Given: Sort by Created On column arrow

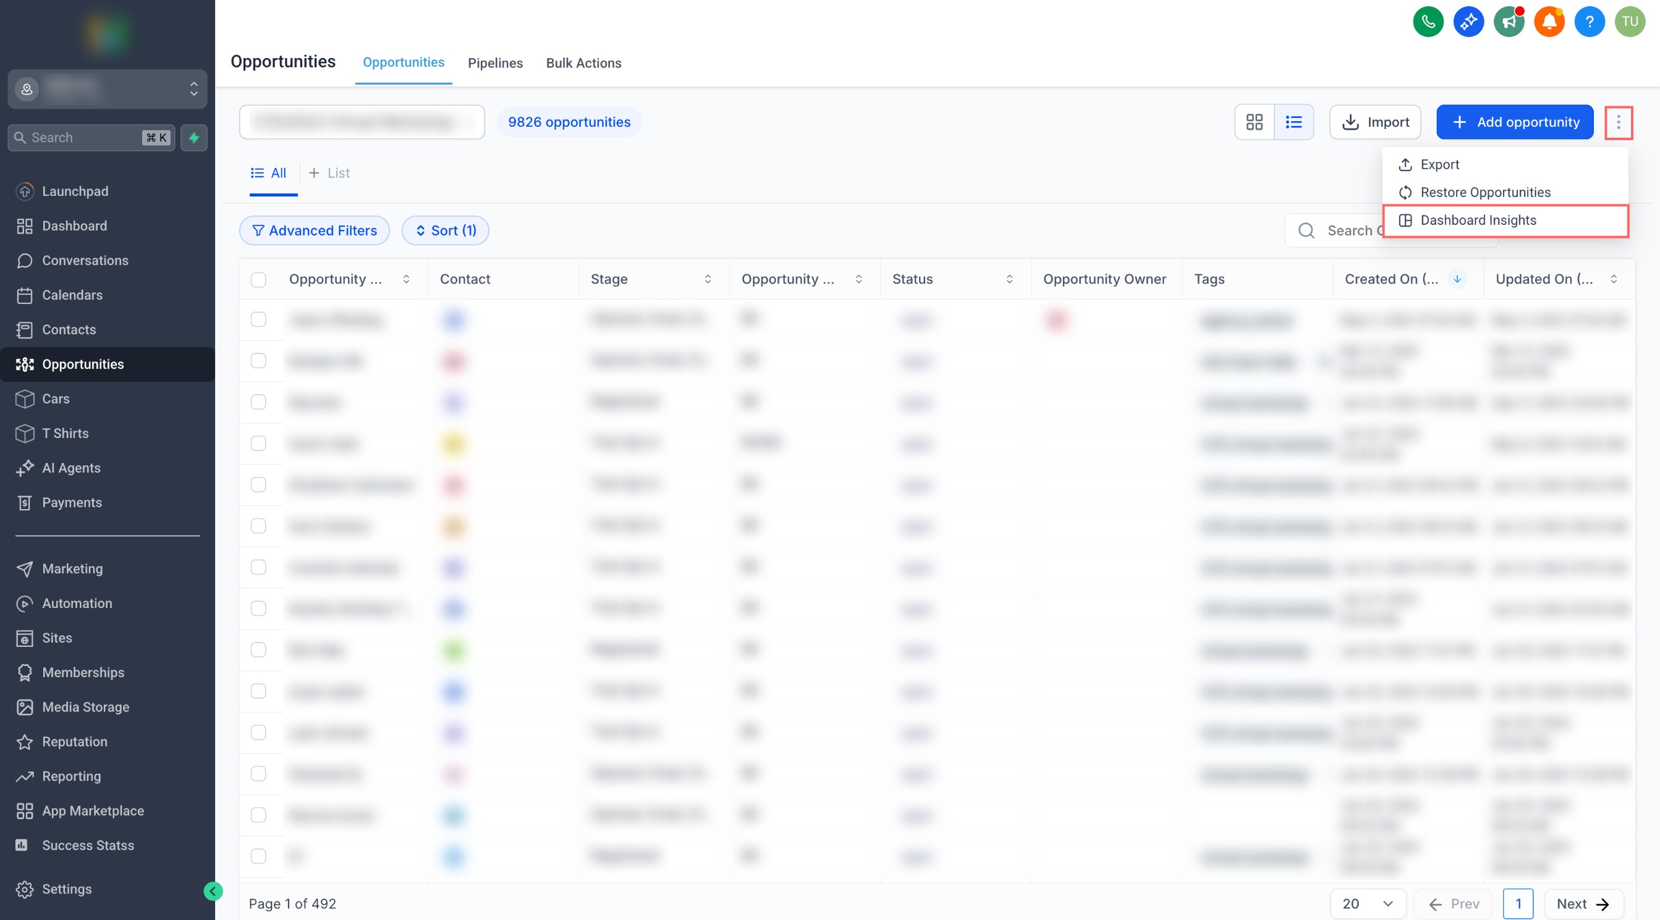Looking at the screenshot, I should [x=1457, y=279].
